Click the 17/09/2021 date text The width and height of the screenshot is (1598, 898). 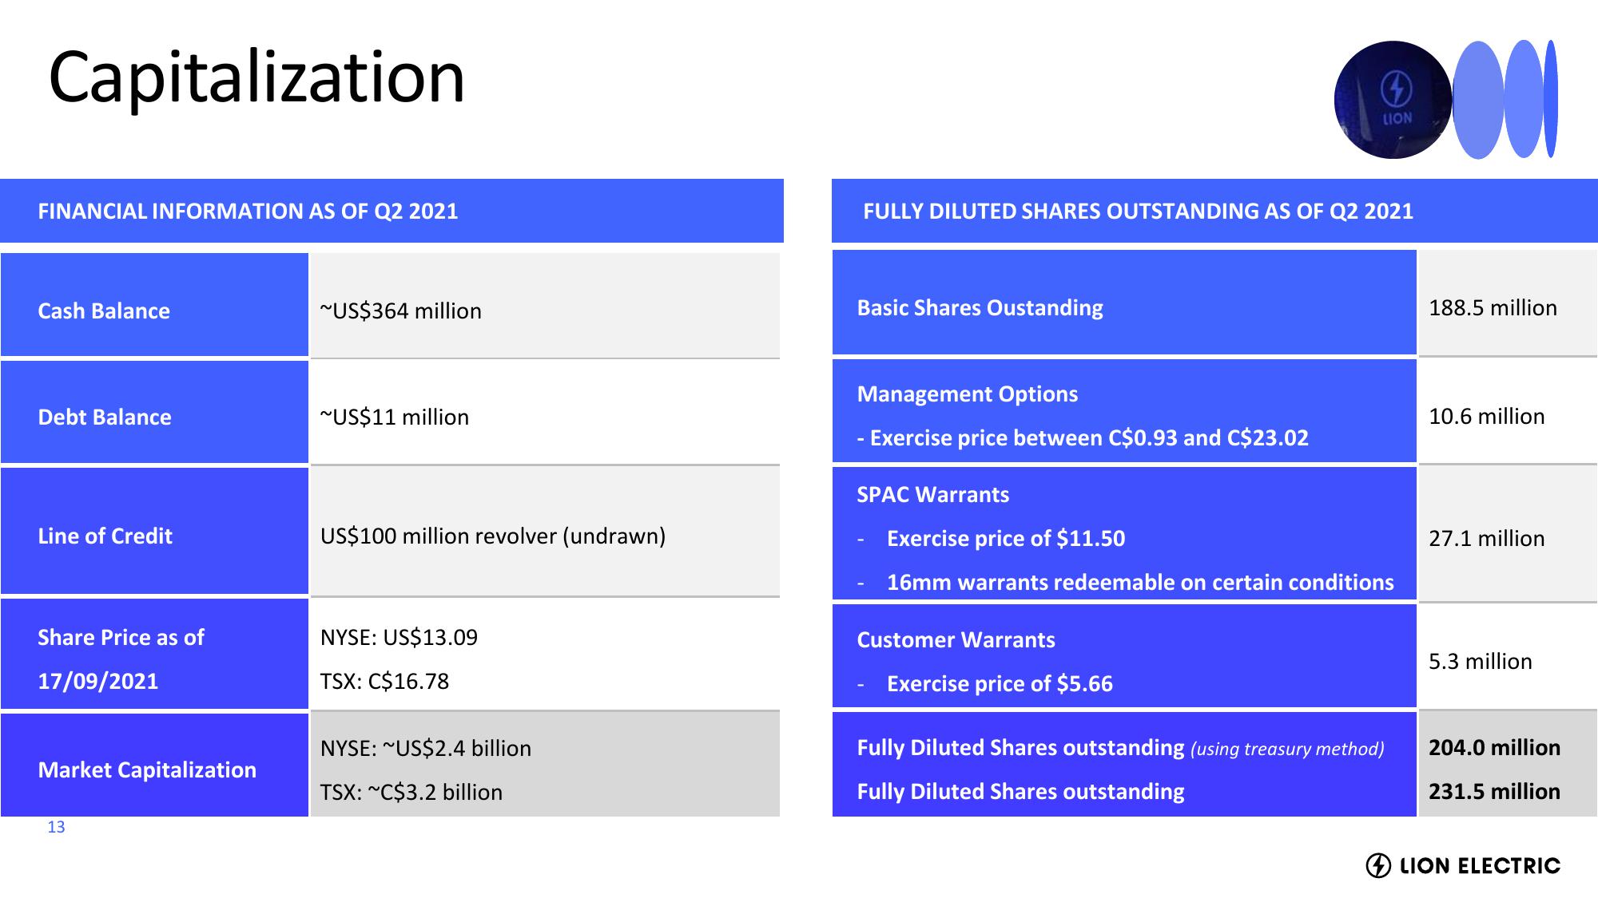pos(97,681)
